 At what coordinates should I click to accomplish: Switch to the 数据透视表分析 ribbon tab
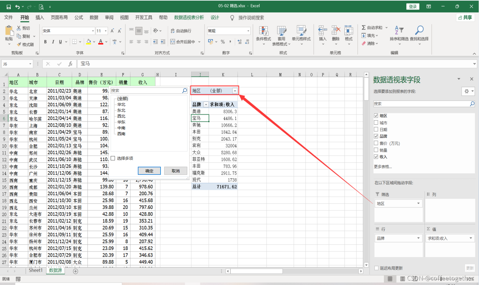pos(189,17)
